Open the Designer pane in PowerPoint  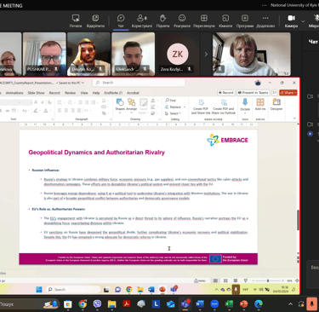[x=276, y=104]
